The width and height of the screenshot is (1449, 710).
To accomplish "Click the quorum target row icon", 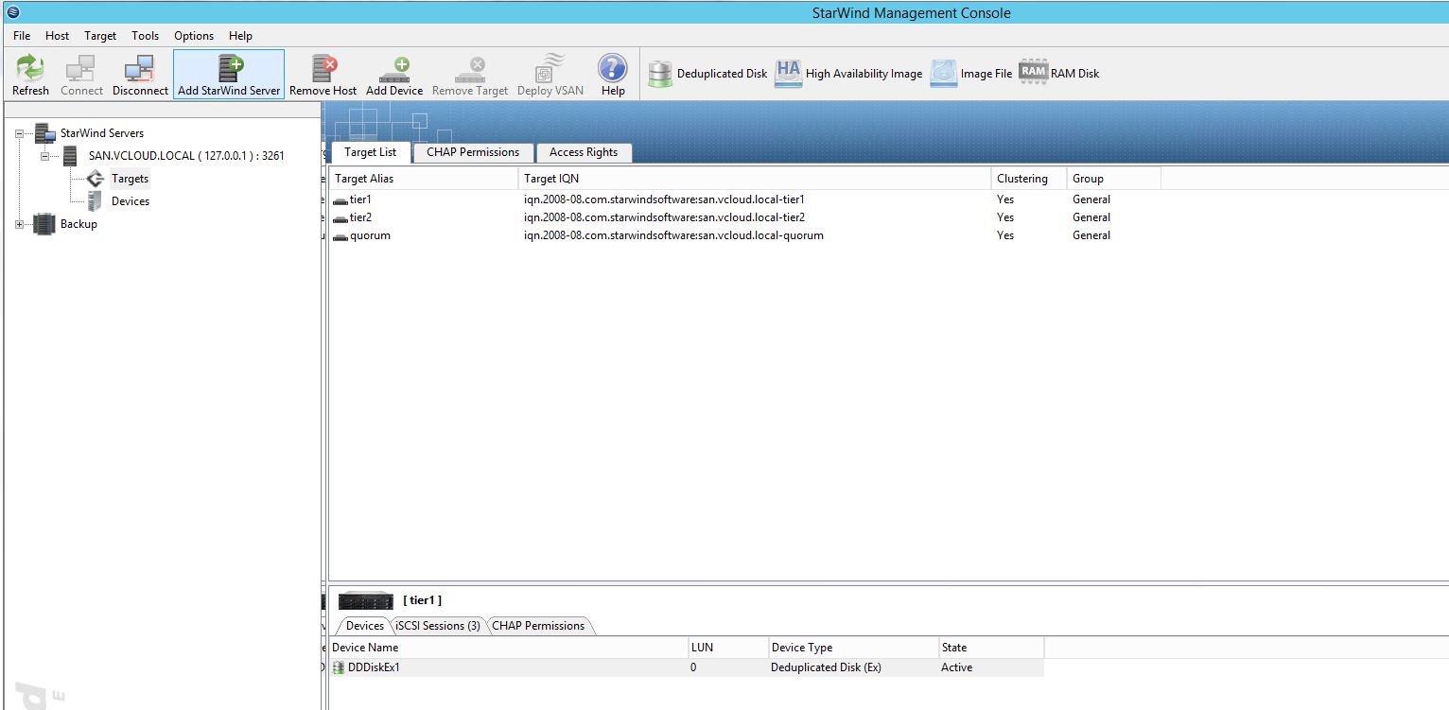I will [x=340, y=236].
